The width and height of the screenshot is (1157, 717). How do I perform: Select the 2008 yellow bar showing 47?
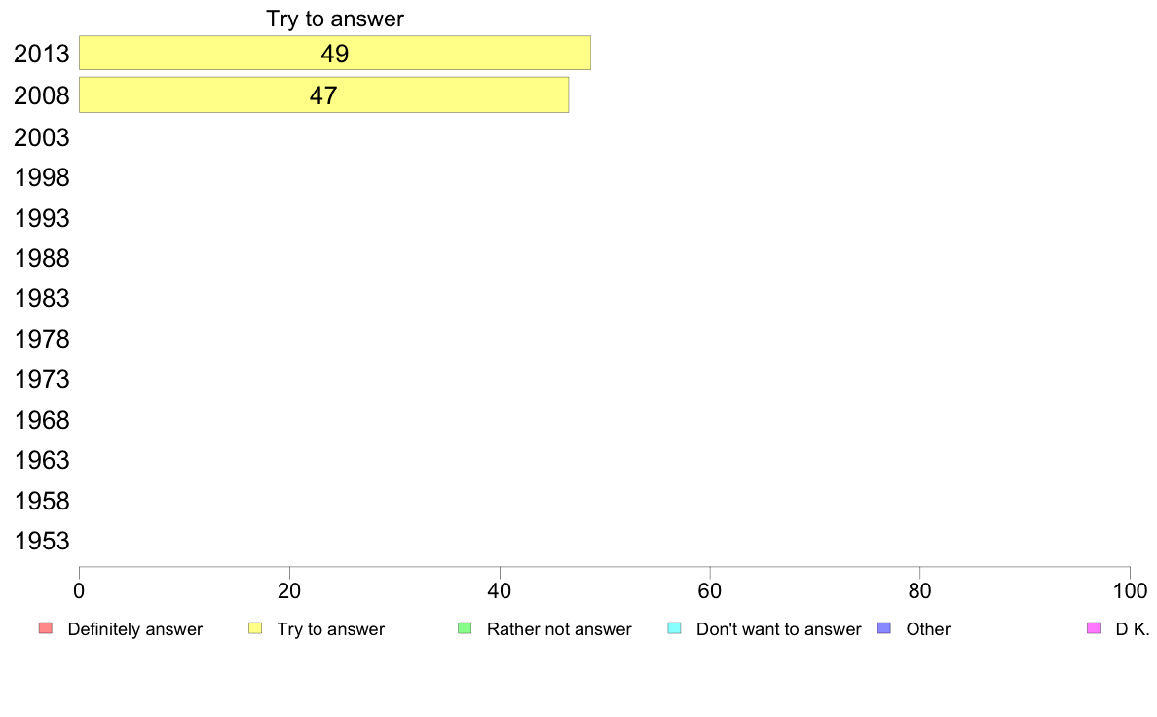coord(324,94)
